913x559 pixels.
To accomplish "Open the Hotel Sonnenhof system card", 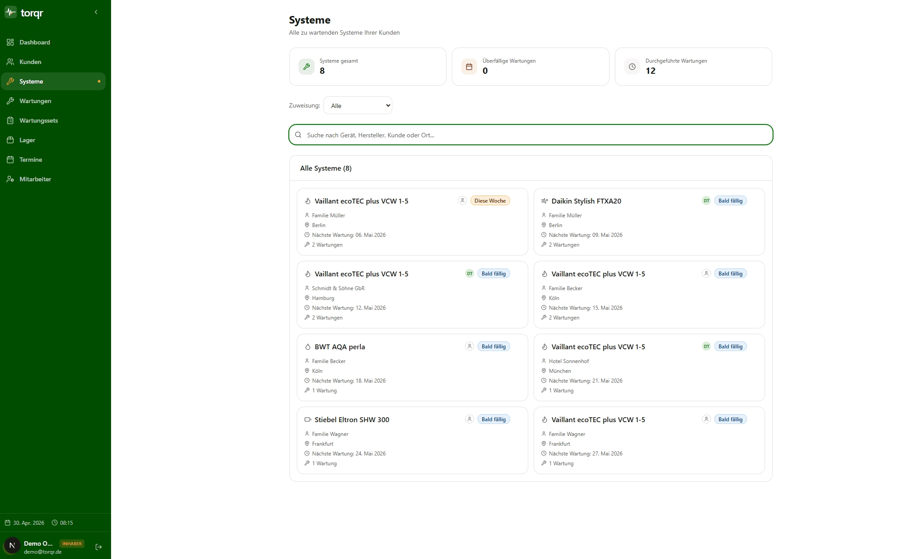I will pos(649,367).
